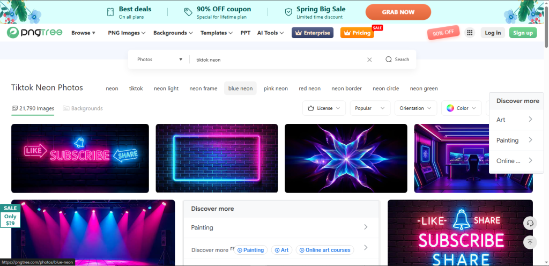Click the Art chip with plus icon
The width and height of the screenshot is (549, 266).
[x=281, y=250]
